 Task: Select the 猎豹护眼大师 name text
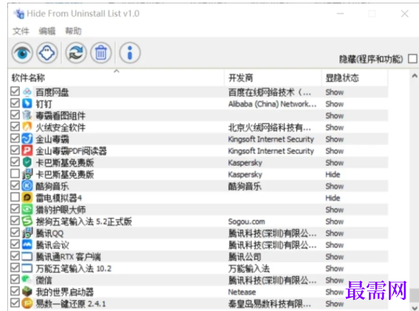(x=60, y=210)
